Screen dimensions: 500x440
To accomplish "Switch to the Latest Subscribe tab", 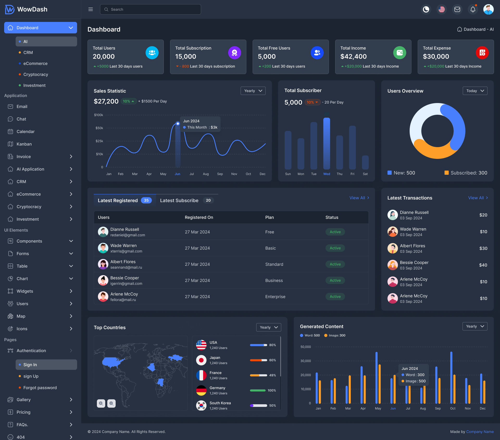I will coord(179,200).
